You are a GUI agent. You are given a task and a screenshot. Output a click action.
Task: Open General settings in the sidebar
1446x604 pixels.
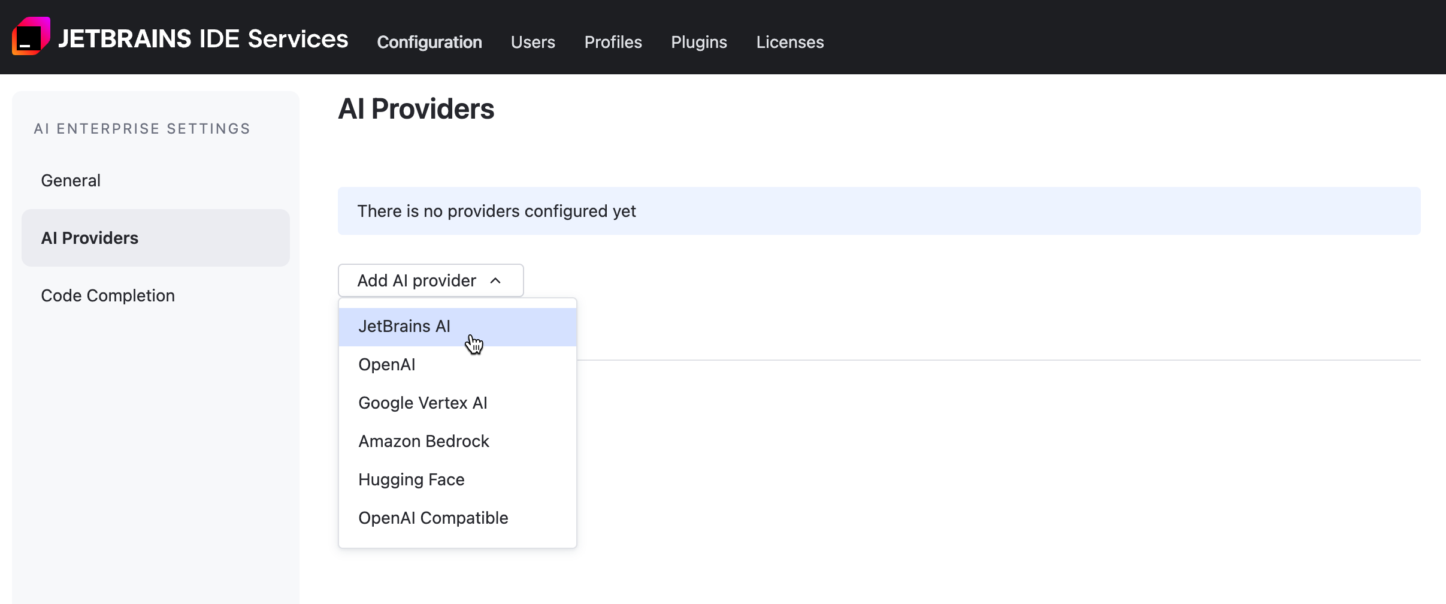point(70,180)
